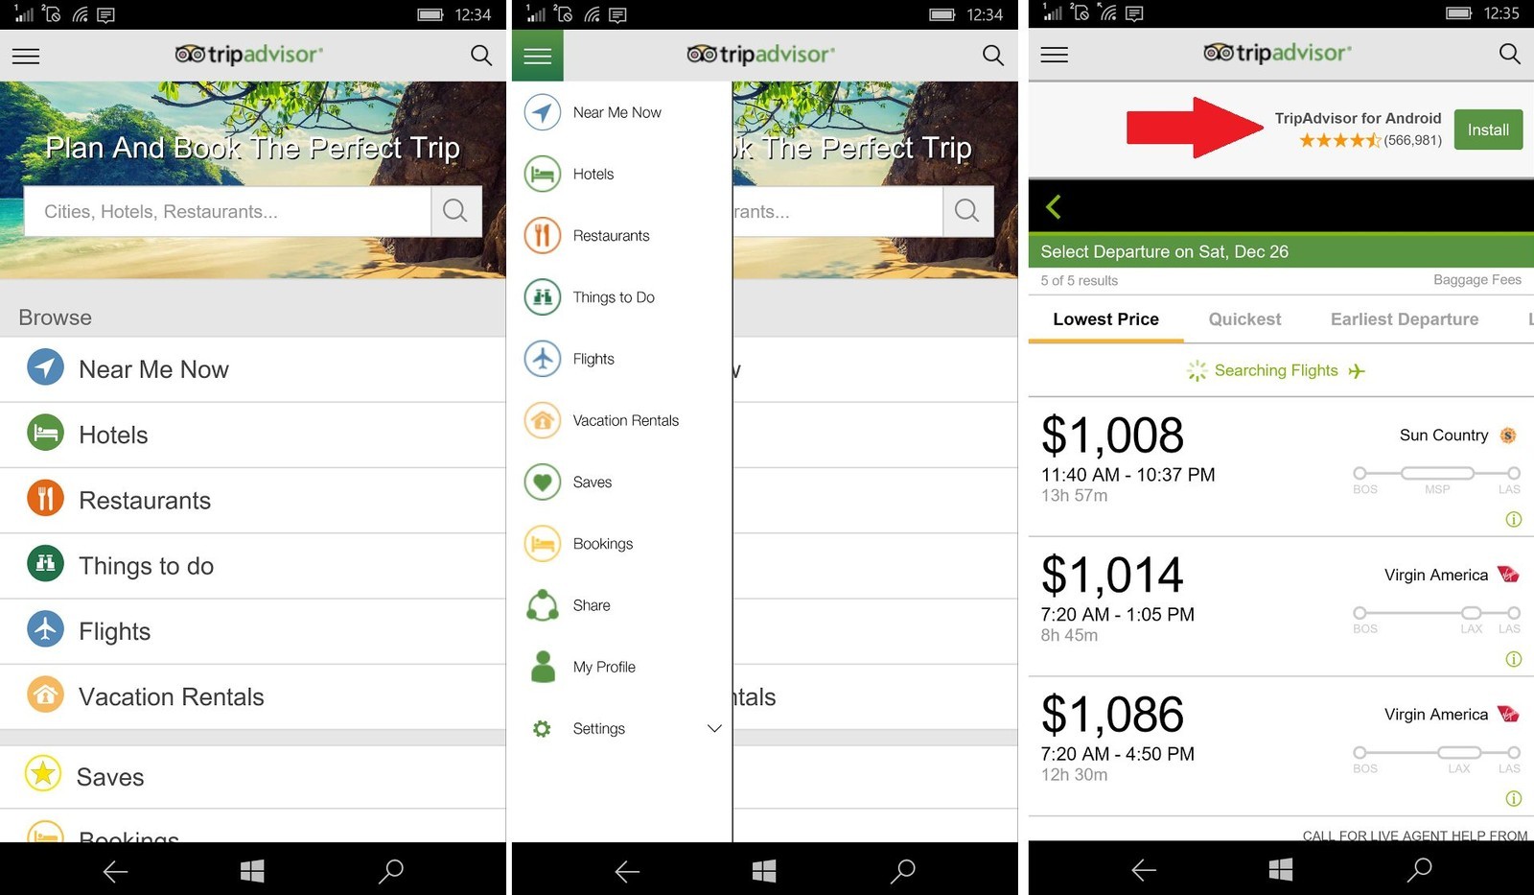1534x895 pixels.
Task: Tap green Hotels bed icon in Browse list
Action: tap(45, 433)
